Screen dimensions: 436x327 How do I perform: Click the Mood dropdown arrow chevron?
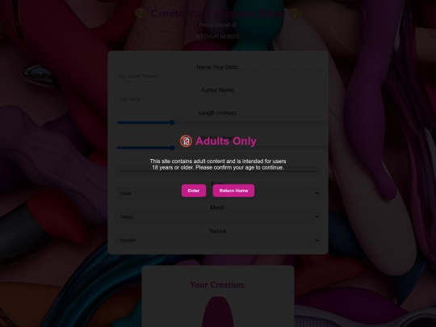[x=317, y=216]
